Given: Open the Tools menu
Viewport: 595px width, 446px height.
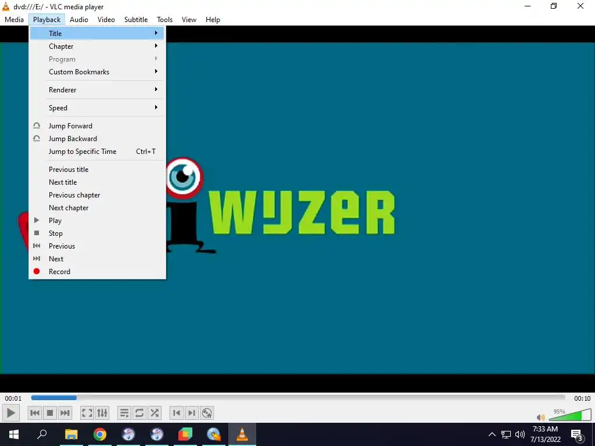Looking at the screenshot, I should click(164, 20).
